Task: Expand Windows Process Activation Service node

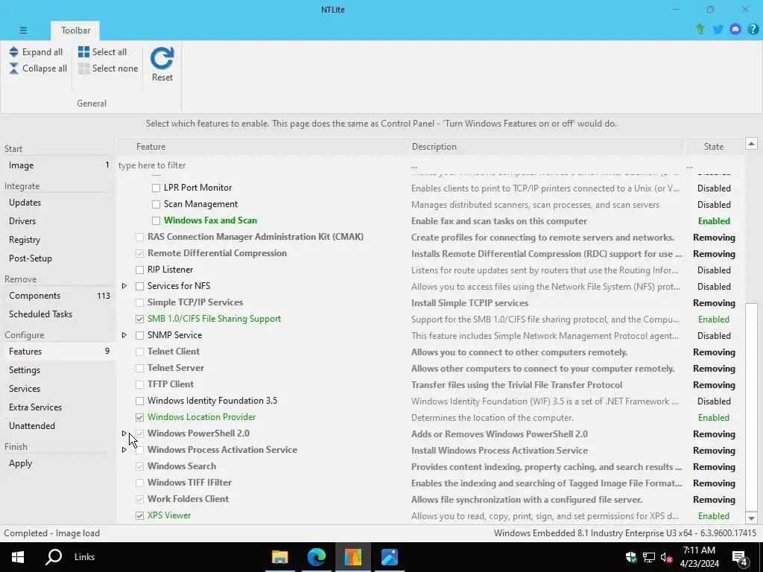Action: 124,450
